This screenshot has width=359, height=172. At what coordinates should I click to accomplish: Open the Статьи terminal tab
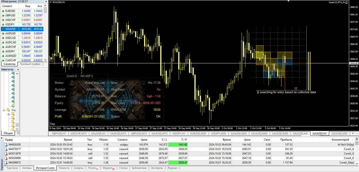pyautogui.click(x=124, y=168)
